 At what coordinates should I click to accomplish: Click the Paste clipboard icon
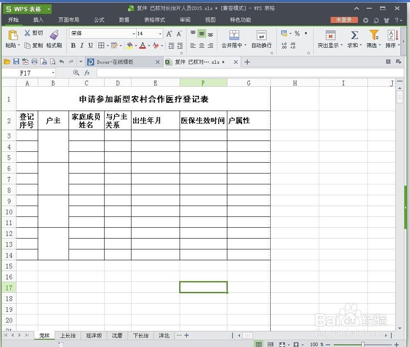tap(13, 35)
